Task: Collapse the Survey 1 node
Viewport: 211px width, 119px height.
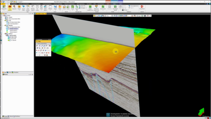Action: tap(4, 34)
